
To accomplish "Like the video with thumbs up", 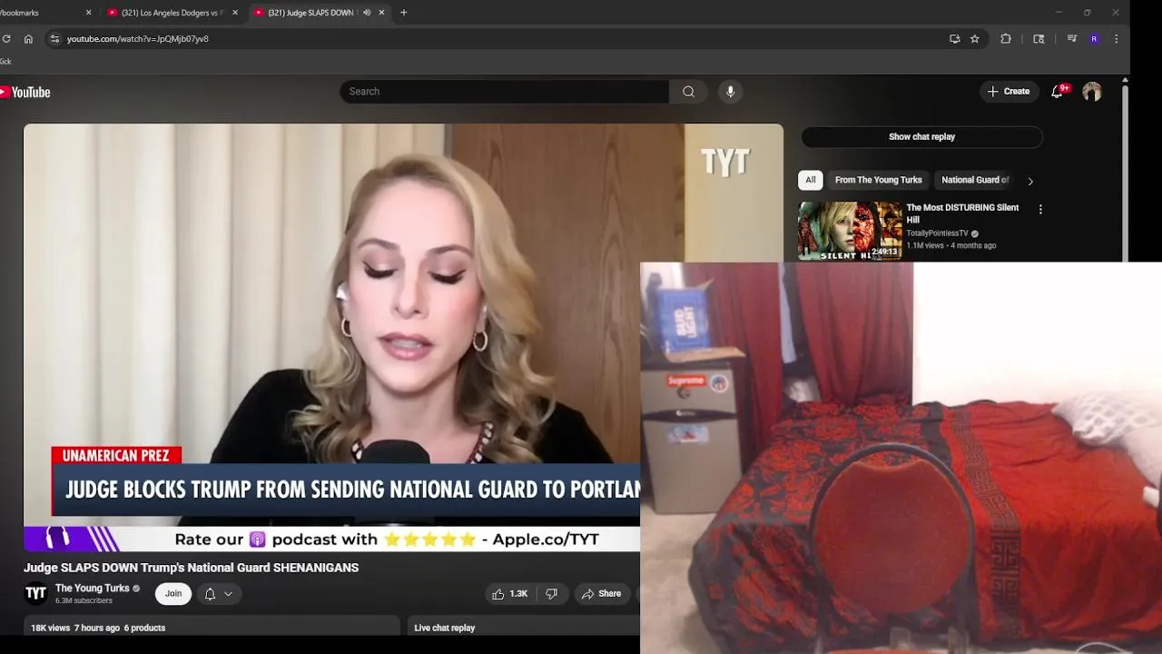I will click(510, 594).
